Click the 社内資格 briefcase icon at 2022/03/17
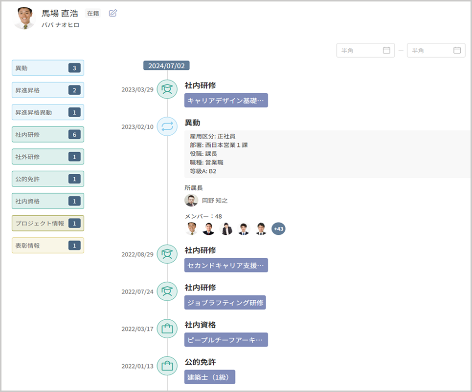The image size is (472, 392). click(x=167, y=329)
